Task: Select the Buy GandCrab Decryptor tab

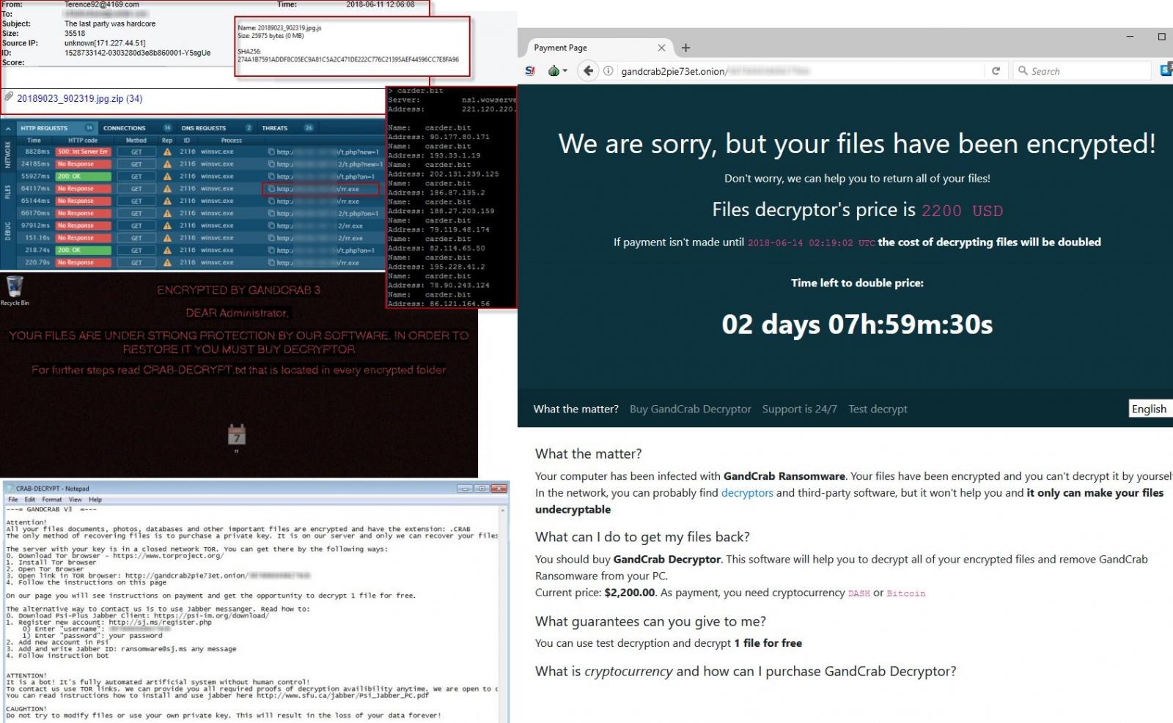Action: click(x=690, y=409)
